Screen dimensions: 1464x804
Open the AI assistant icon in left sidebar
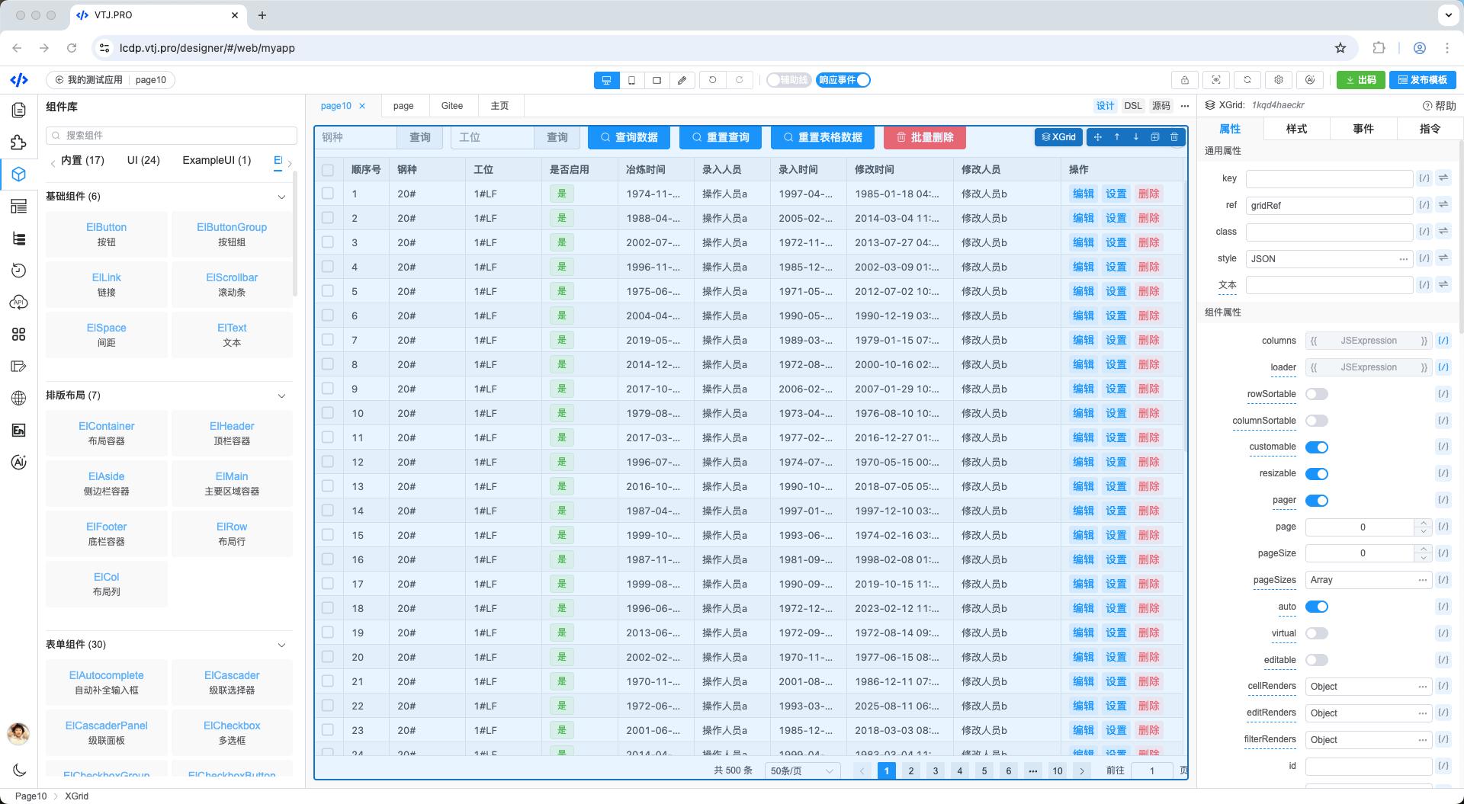[19, 463]
